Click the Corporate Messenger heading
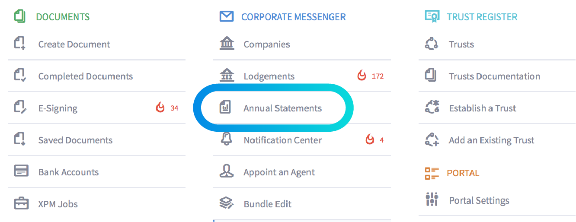The width and height of the screenshot is (576, 222). click(x=293, y=17)
